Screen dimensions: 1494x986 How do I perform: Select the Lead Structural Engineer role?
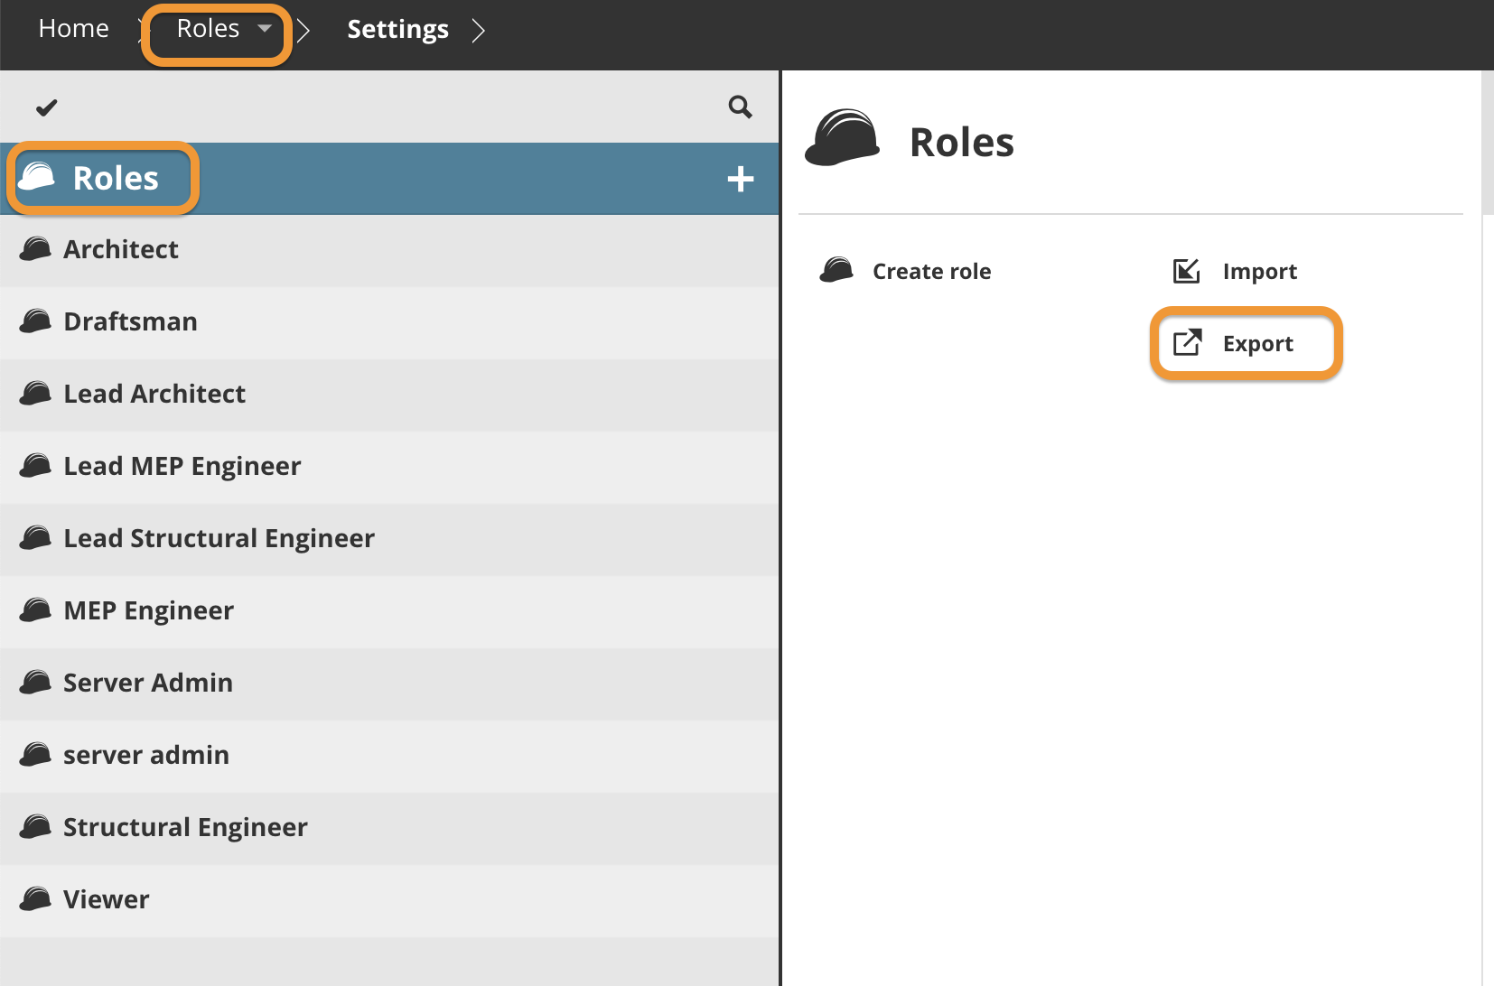click(x=219, y=538)
